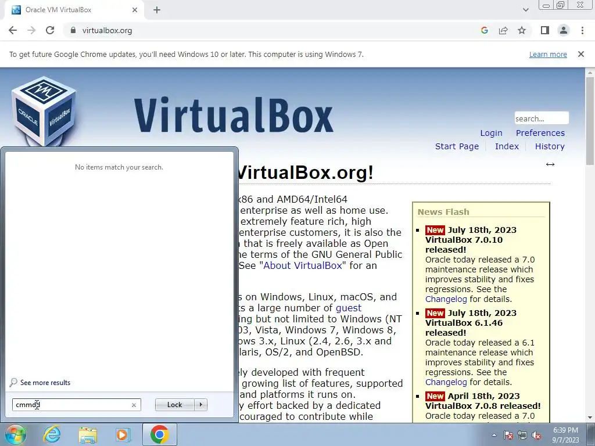Open the Login link
This screenshot has height=446, width=595.
click(491, 133)
